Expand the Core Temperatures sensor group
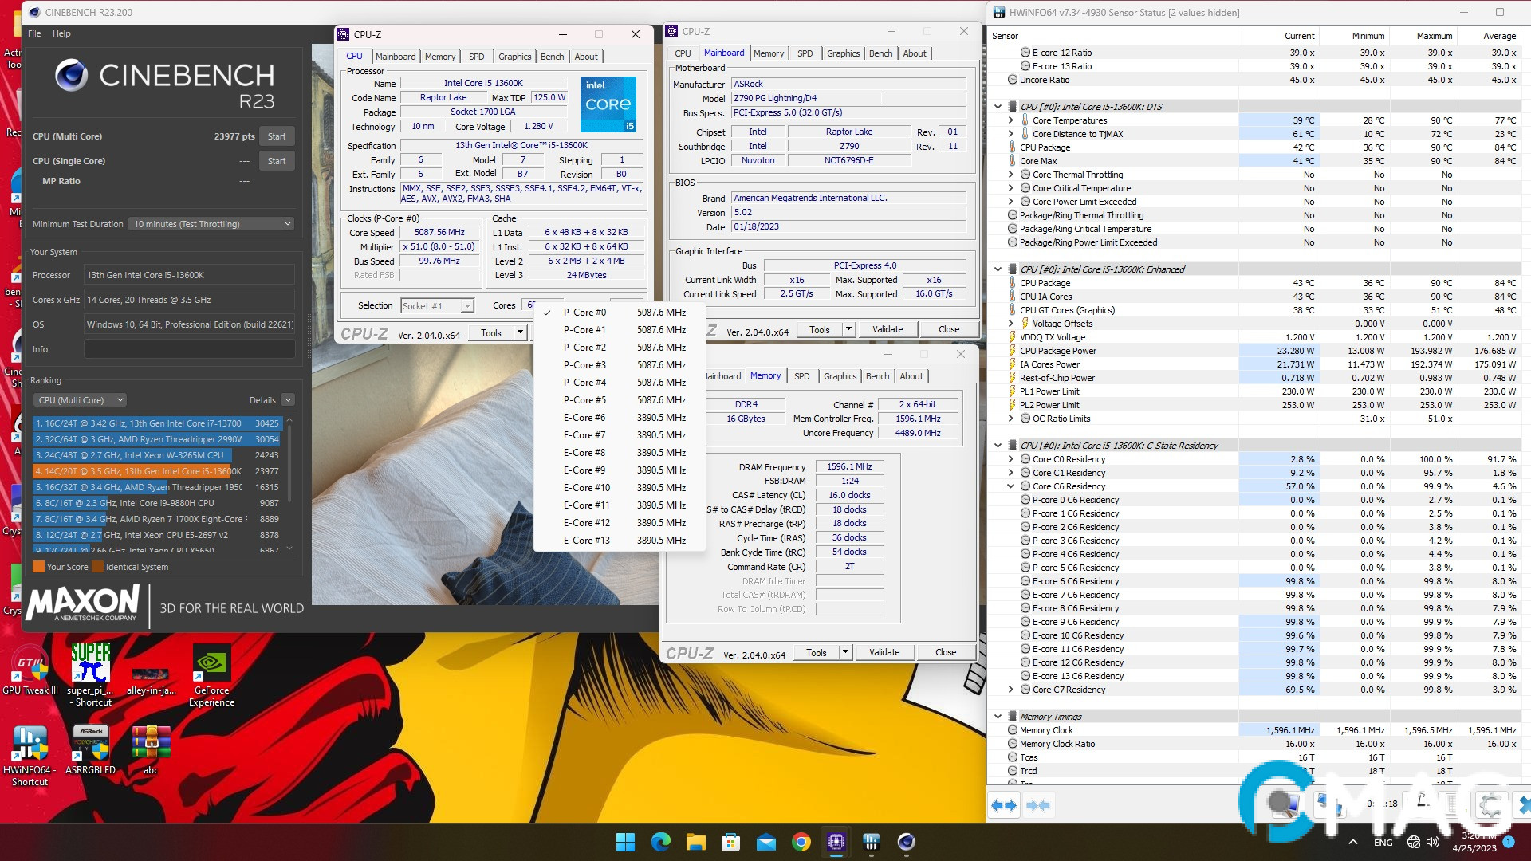Viewport: 1531px width, 861px height. (1011, 120)
